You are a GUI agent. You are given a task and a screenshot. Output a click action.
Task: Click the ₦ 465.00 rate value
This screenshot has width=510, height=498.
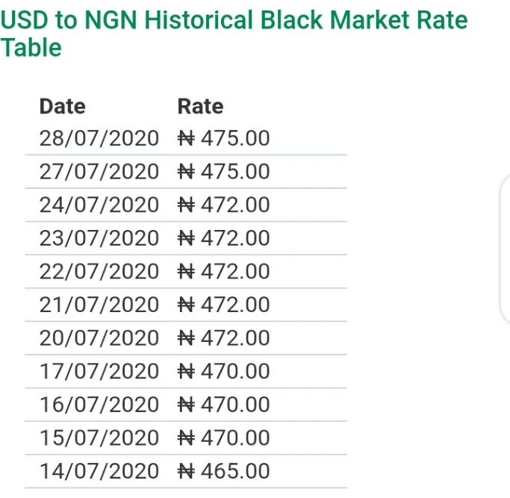pyautogui.click(x=224, y=471)
